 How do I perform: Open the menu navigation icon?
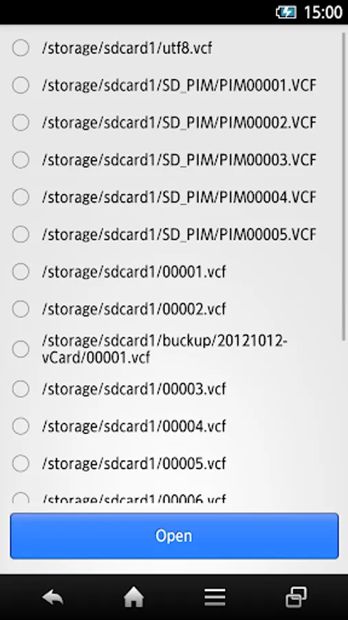[215, 597]
